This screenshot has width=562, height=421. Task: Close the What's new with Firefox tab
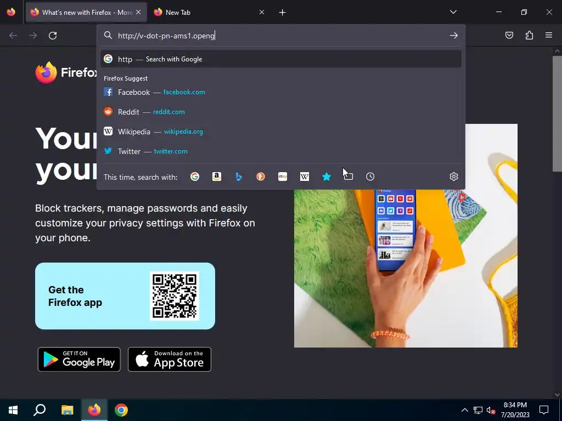(138, 12)
